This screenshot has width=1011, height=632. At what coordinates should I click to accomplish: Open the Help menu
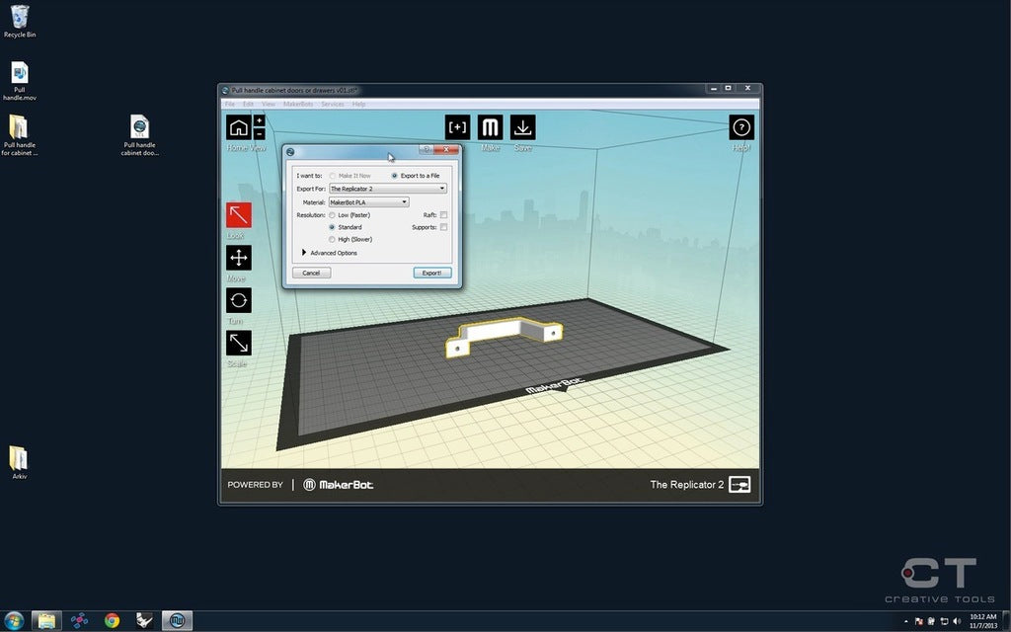pyautogui.click(x=358, y=104)
